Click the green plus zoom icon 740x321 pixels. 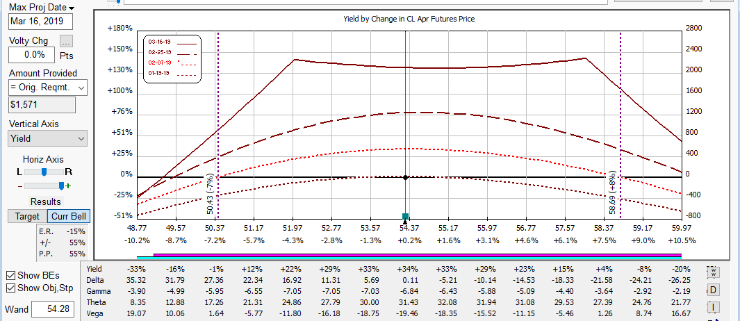tap(68, 186)
